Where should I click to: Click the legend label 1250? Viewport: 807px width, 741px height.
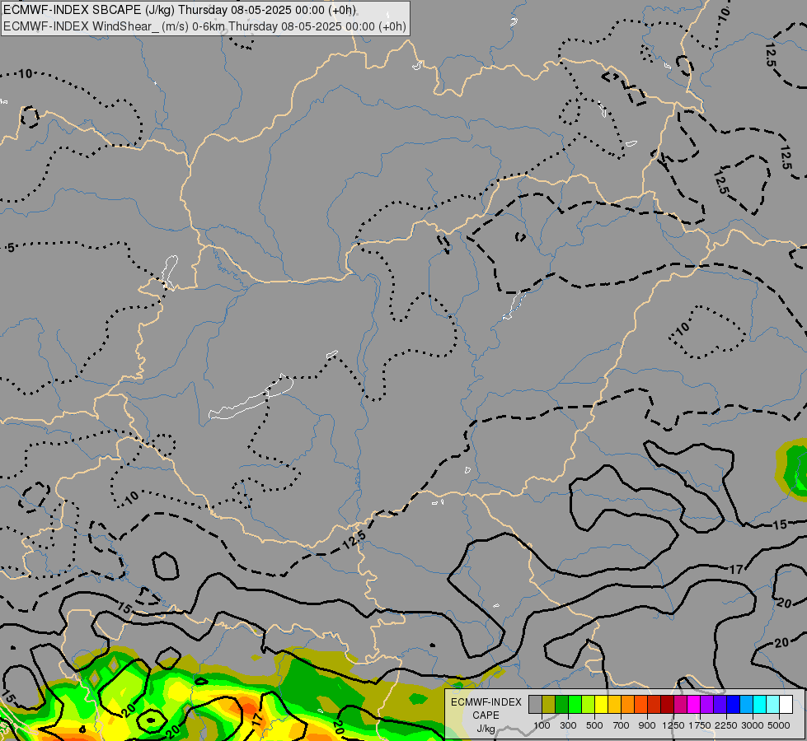point(673,725)
